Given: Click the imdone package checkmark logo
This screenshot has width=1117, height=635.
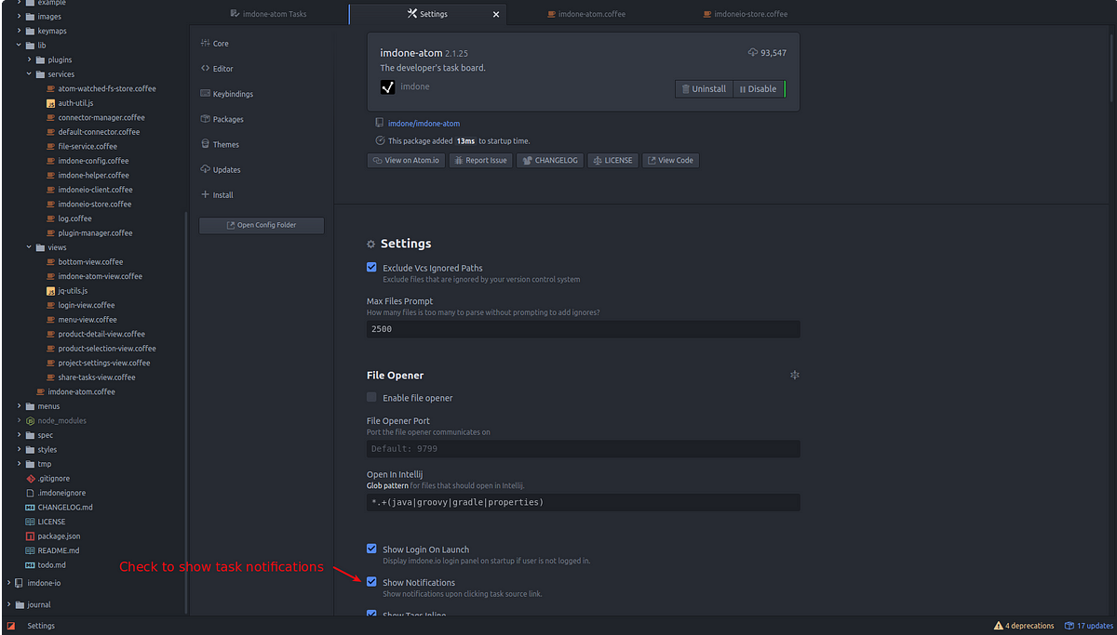Looking at the screenshot, I should (388, 87).
